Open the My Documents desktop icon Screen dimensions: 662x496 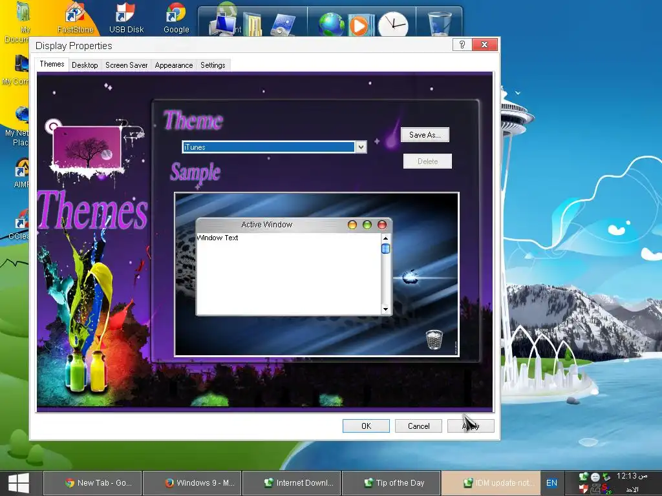click(x=22, y=22)
